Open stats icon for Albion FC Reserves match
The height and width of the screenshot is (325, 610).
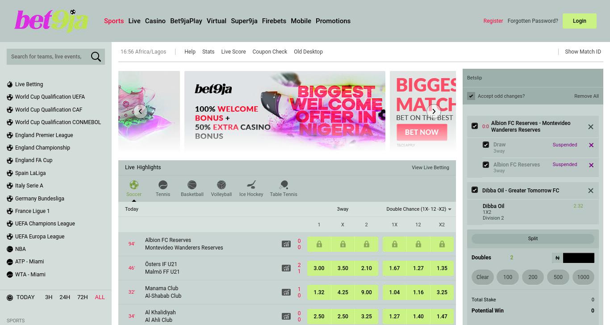click(x=286, y=244)
